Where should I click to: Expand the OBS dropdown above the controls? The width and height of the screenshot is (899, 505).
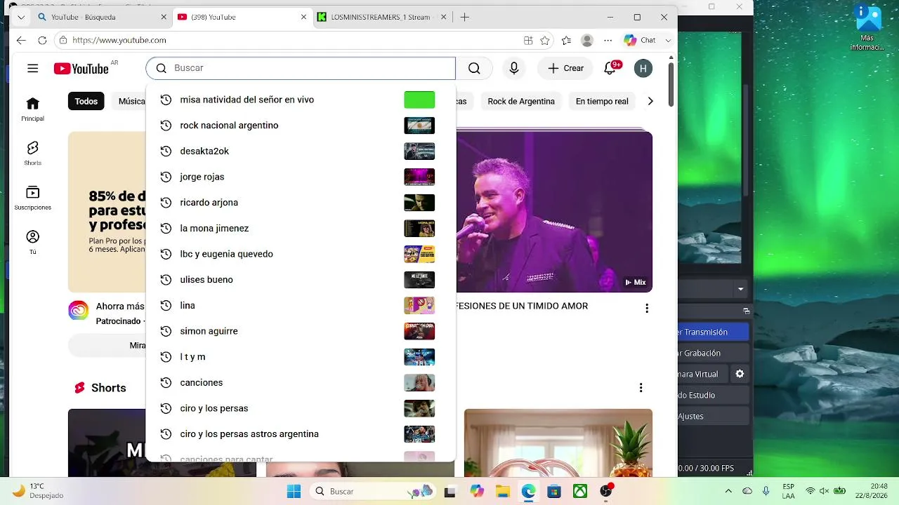(x=740, y=289)
